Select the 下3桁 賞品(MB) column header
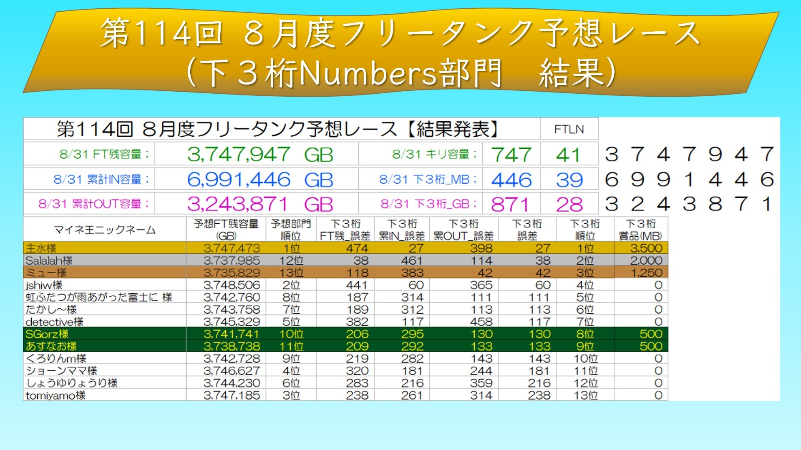 pos(640,230)
